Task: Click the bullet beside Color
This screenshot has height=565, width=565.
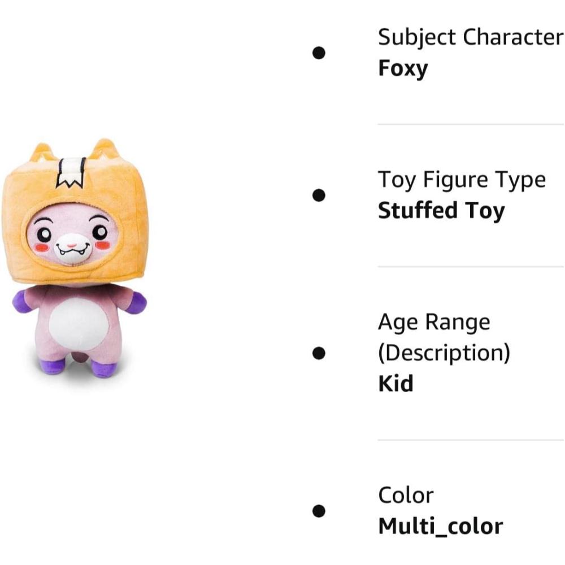Action: [x=319, y=511]
